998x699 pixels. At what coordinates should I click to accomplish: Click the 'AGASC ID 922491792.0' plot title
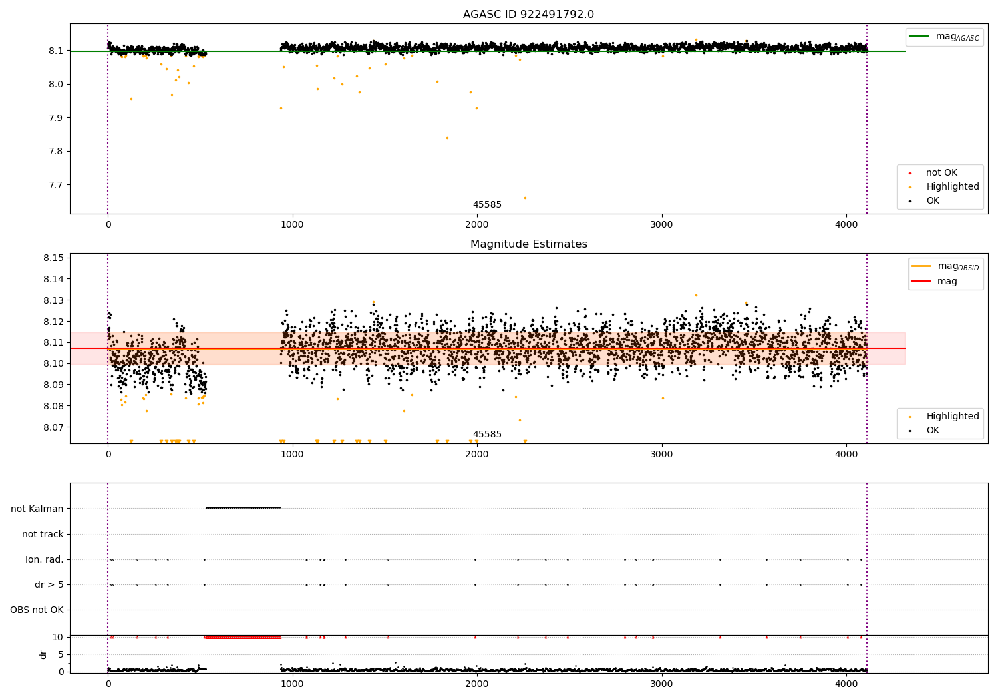[x=528, y=15]
